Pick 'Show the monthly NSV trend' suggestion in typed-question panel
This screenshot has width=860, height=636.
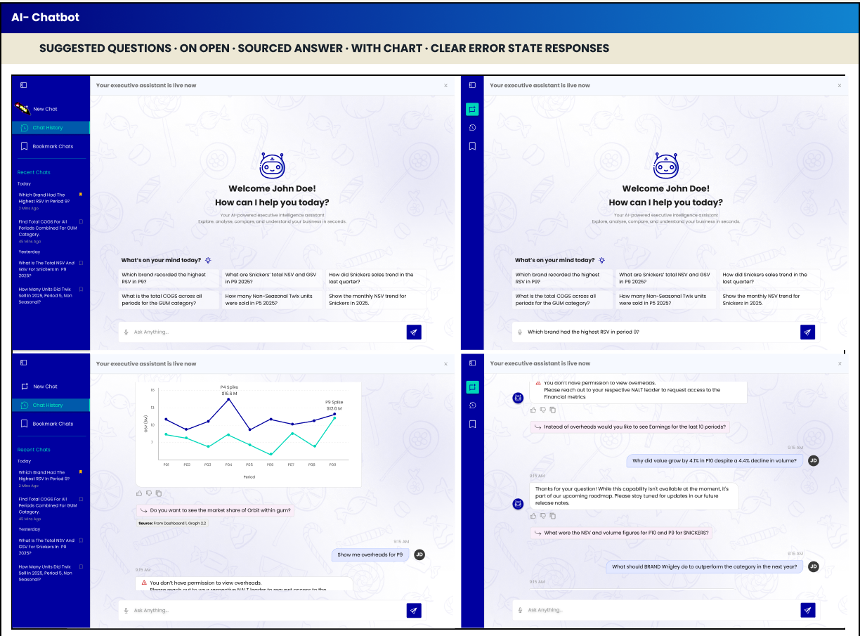769,300
